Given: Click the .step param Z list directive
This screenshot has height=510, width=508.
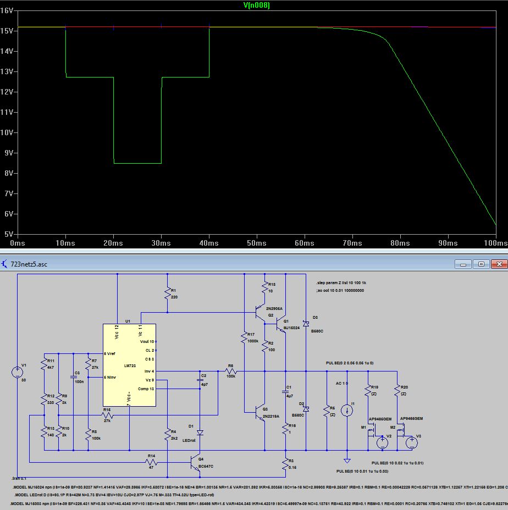Looking at the screenshot, I should [x=341, y=282].
